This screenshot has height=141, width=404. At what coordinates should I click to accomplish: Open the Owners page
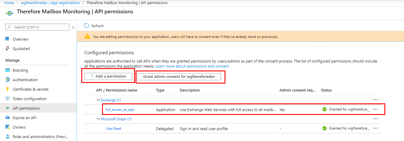pyautogui.click(x=19, y=127)
